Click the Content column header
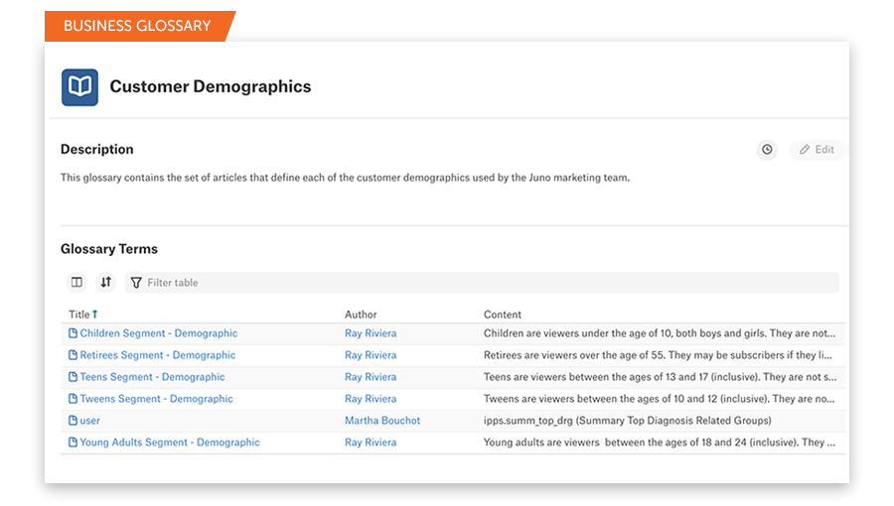The image size is (894, 506). [x=503, y=315]
